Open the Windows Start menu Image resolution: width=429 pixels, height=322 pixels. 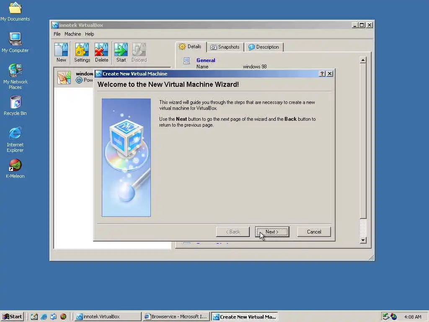click(x=12, y=317)
